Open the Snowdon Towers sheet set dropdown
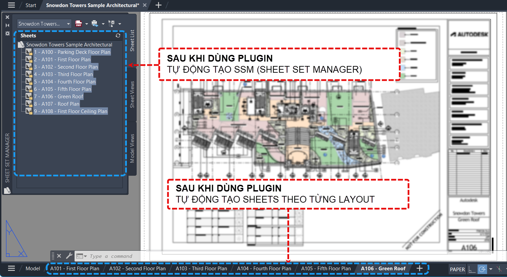This screenshot has width=507, height=277. pyautogui.click(x=44, y=24)
